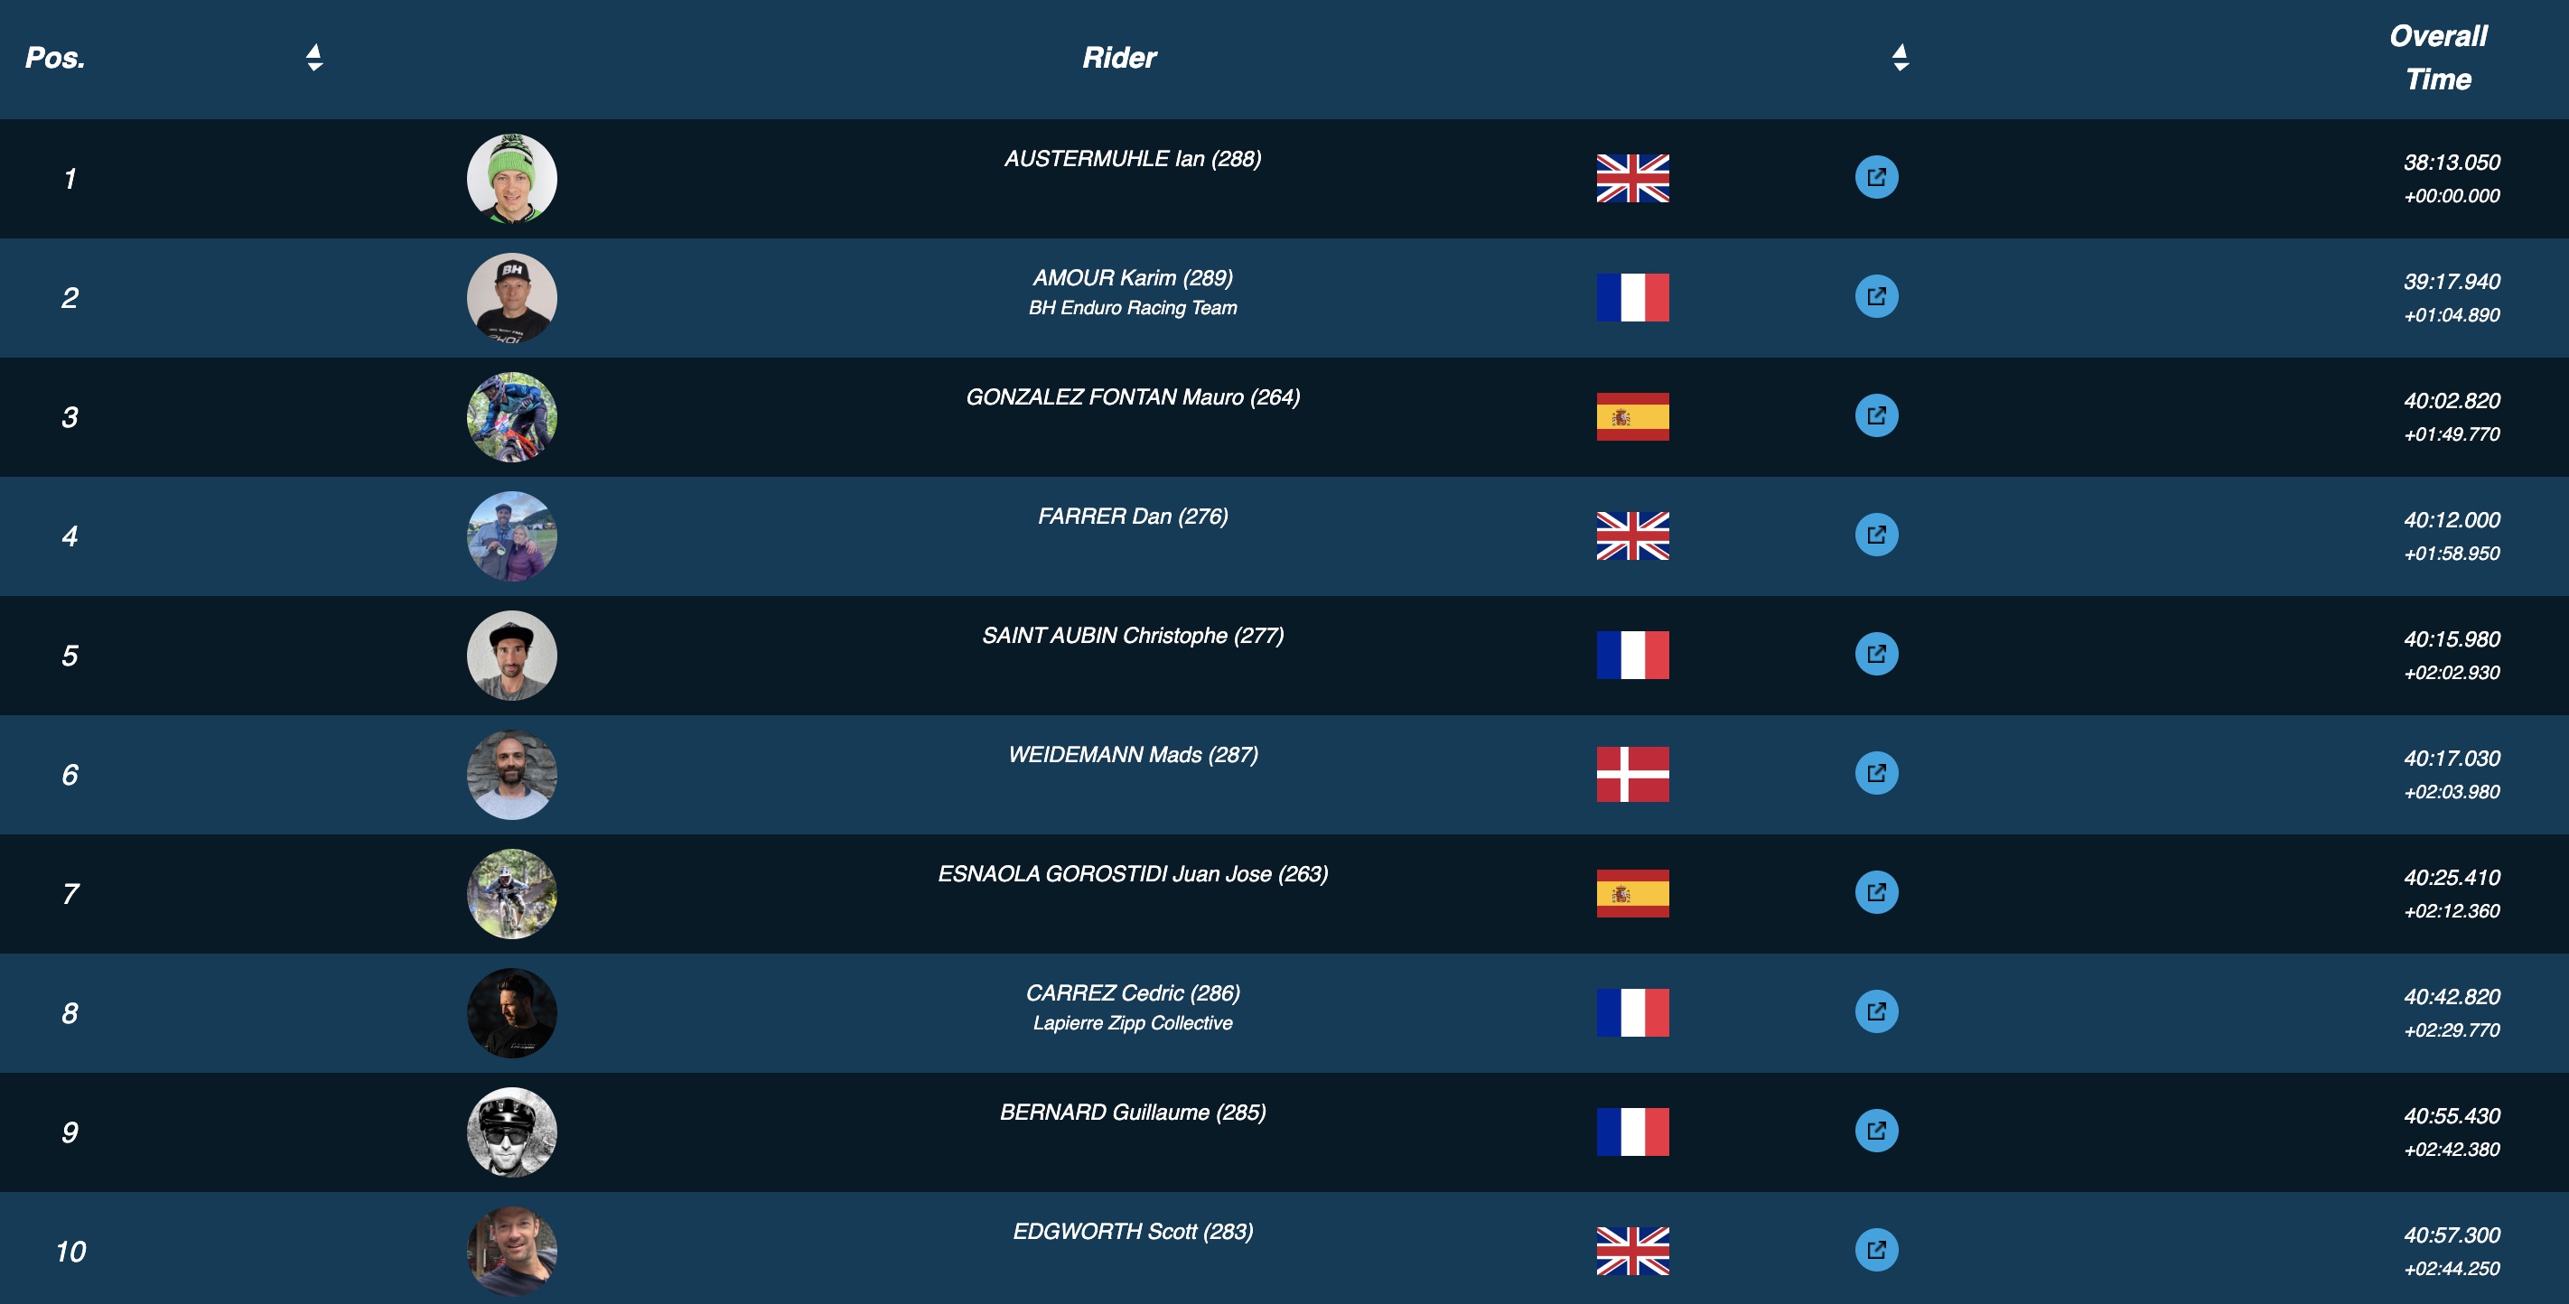The image size is (2569, 1304).
Task: Open external link for Scott Edgworth
Action: (x=1876, y=1249)
